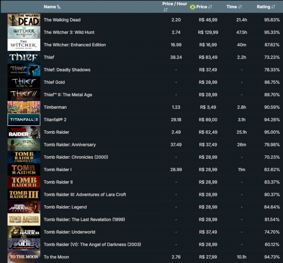Open the To the Moon cover thumbnail
This screenshot has height=263, width=283.
click(x=24, y=257)
